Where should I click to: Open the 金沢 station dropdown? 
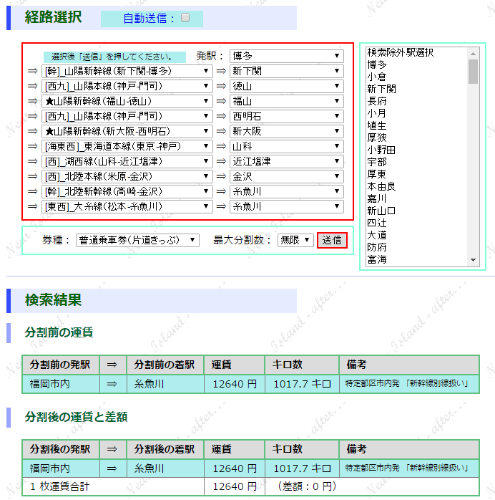287,176
